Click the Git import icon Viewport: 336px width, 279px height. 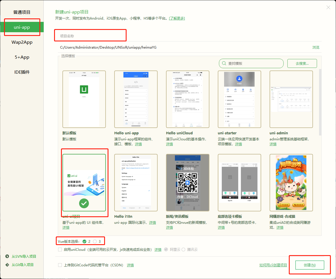click(7, 265)
